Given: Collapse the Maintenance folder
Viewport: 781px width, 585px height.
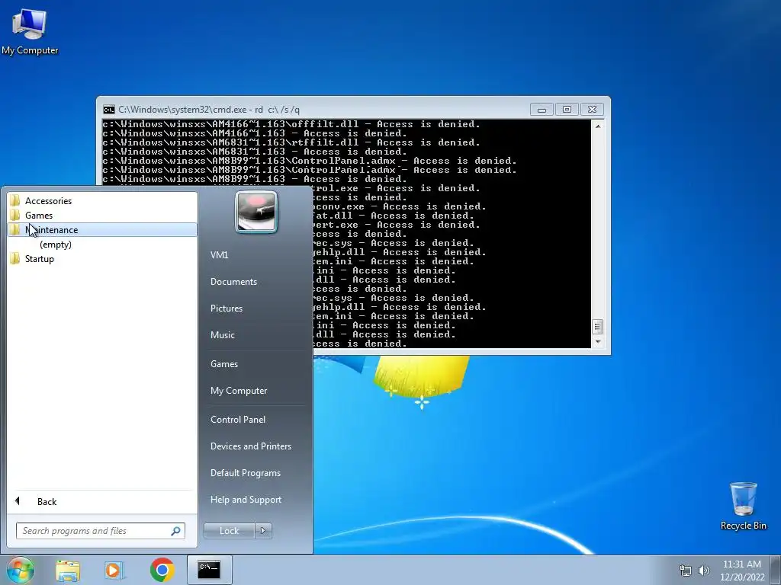Looking at the screenshot, I should [x=102, y=230].
